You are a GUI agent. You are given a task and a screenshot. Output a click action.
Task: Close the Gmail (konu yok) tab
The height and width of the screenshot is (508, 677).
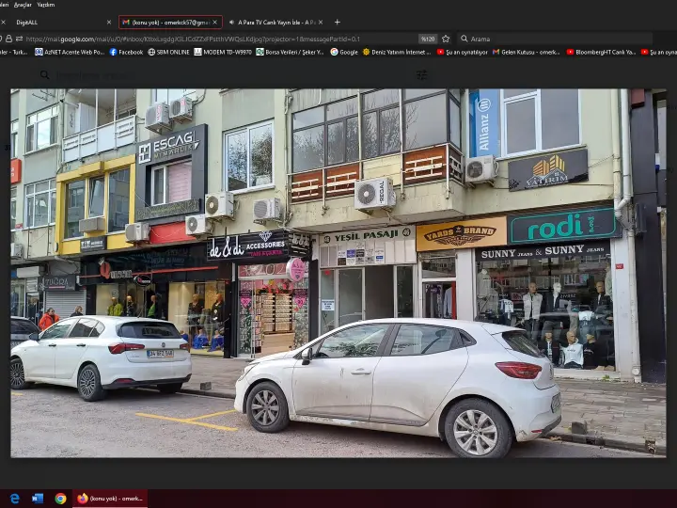[214, 22]
